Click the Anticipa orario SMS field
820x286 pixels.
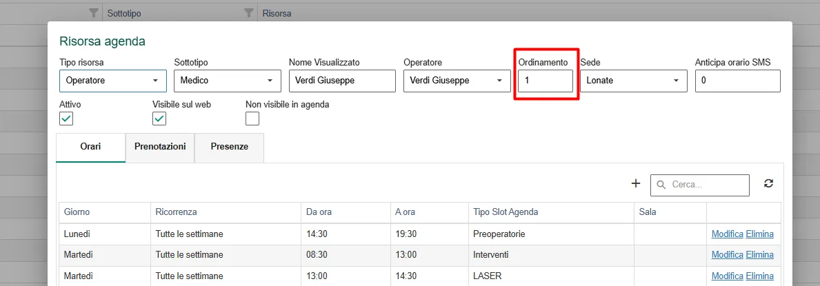[737, 81]
